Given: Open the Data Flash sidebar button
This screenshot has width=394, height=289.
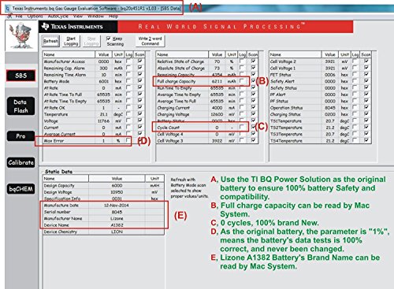Looking at the screenshot, I should [x=20, y=106].
